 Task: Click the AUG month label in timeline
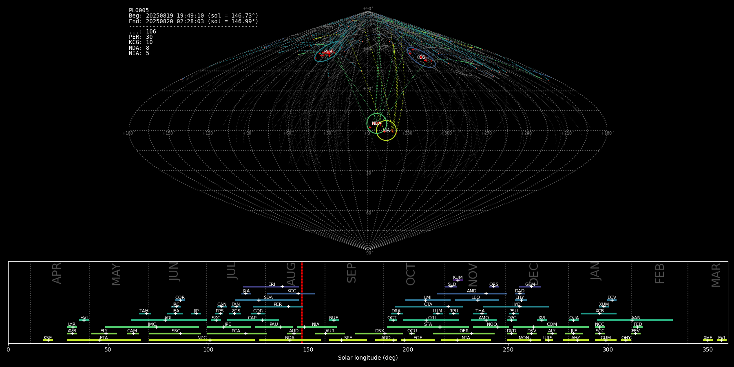(291, 274)
